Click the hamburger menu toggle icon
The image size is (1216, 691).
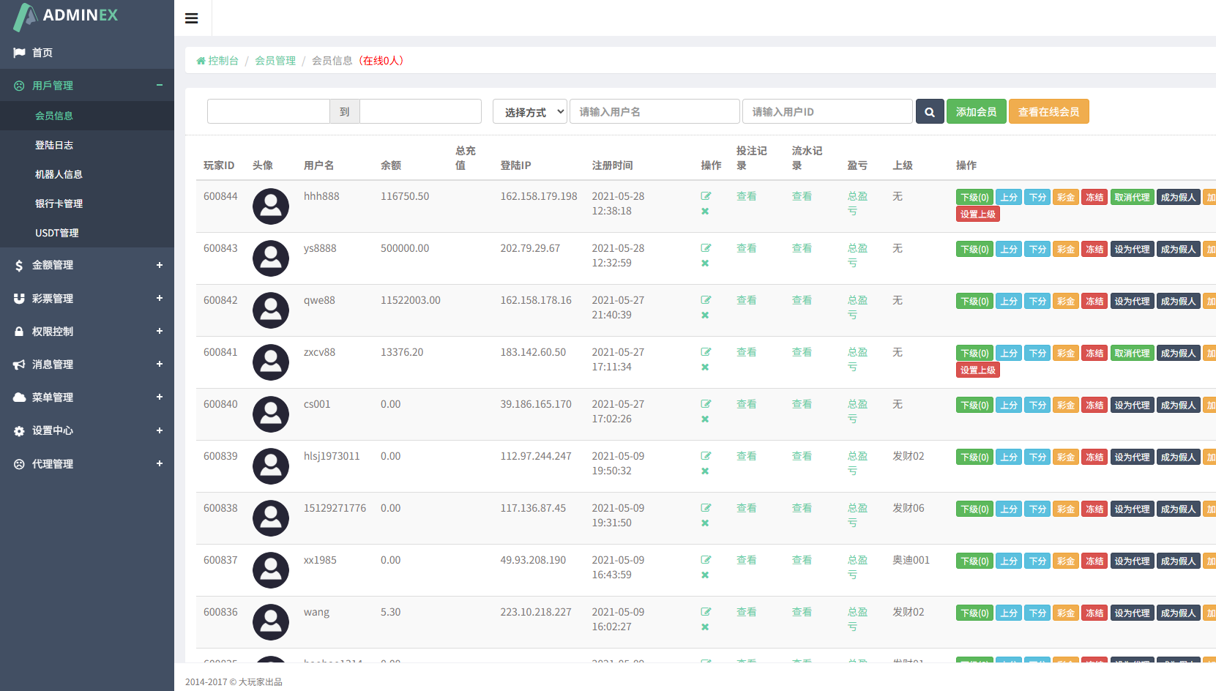192,18
